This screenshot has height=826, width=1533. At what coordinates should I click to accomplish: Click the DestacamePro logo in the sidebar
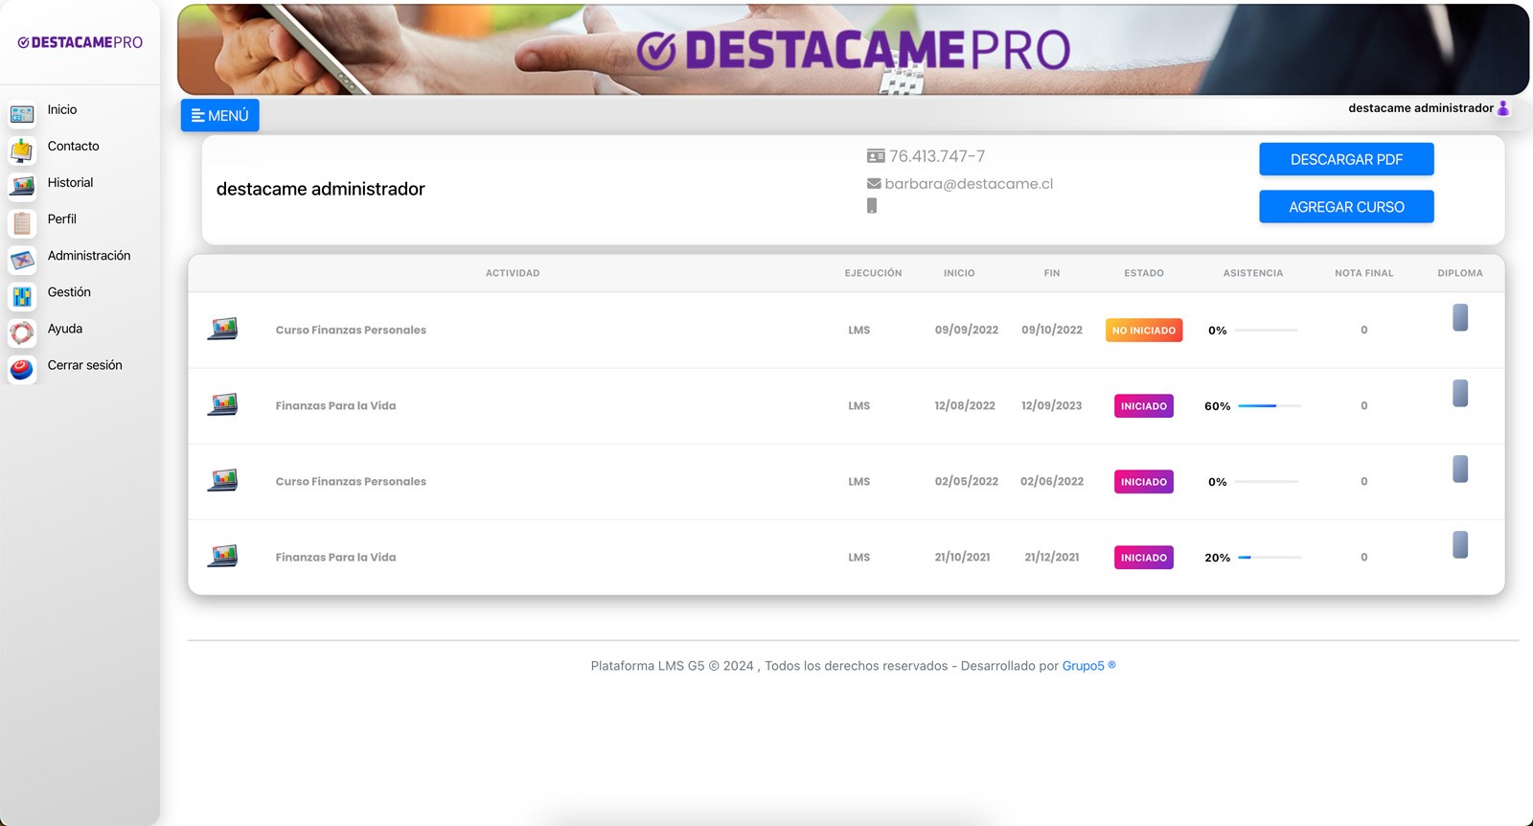pos(80,42)
